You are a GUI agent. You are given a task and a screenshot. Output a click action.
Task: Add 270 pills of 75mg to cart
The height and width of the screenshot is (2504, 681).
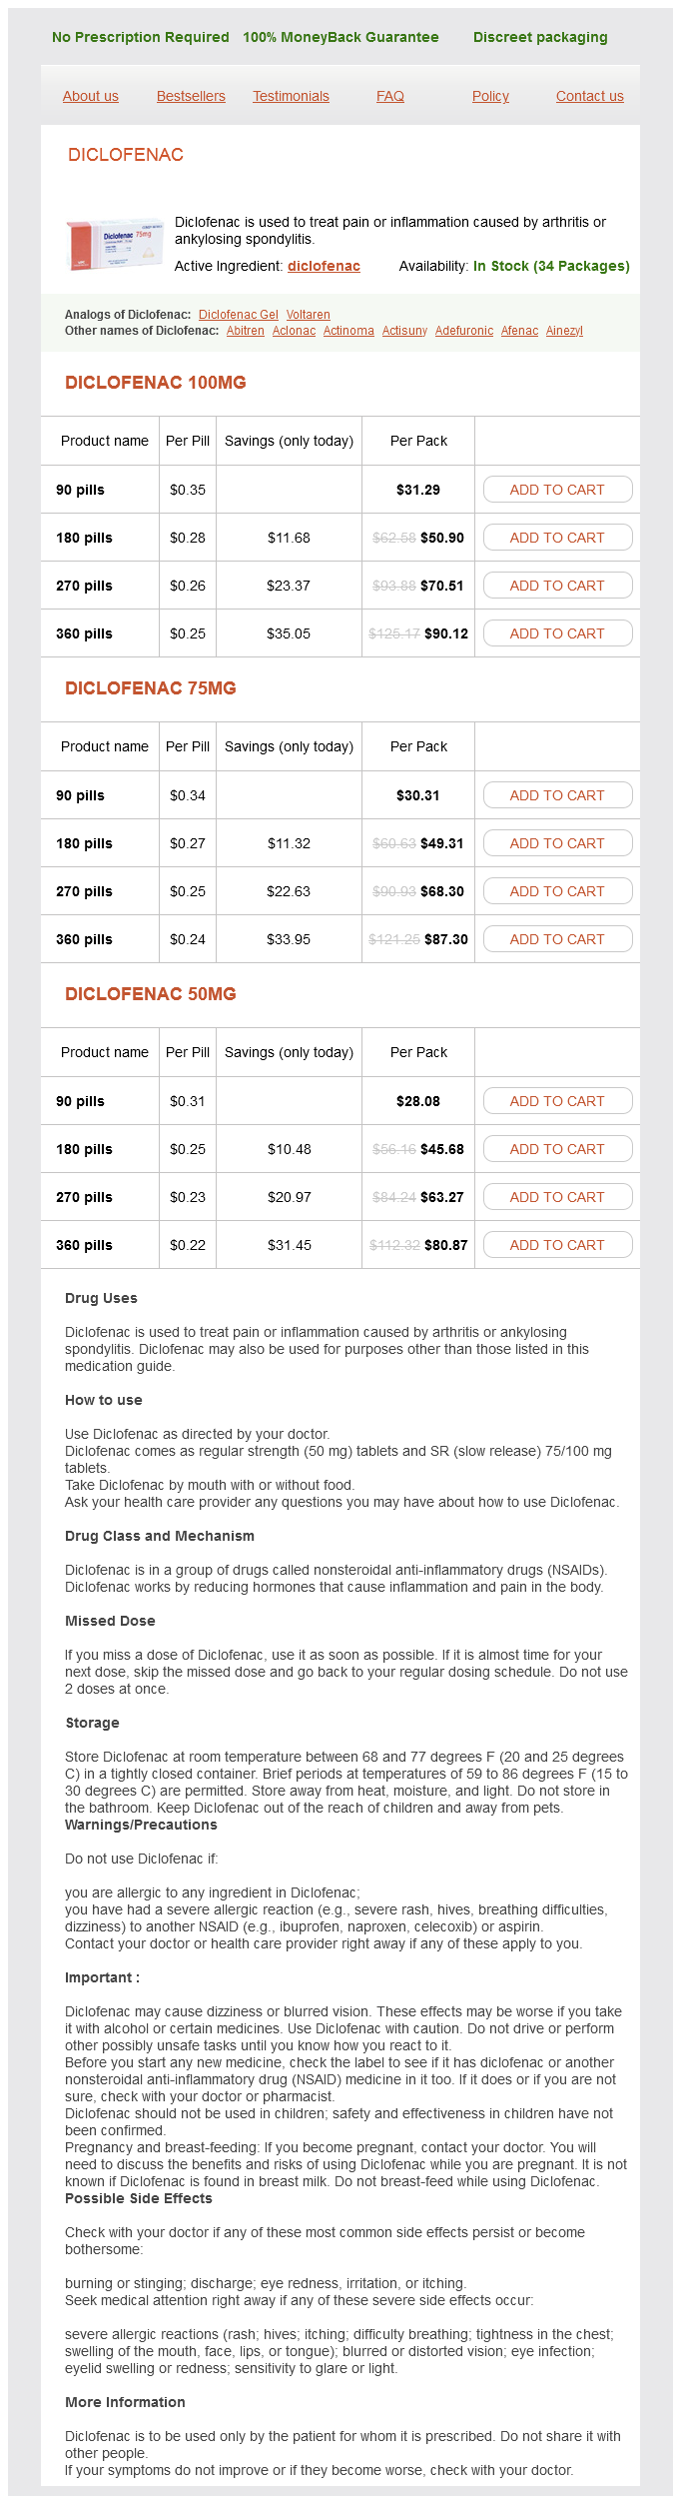[557, 891]
